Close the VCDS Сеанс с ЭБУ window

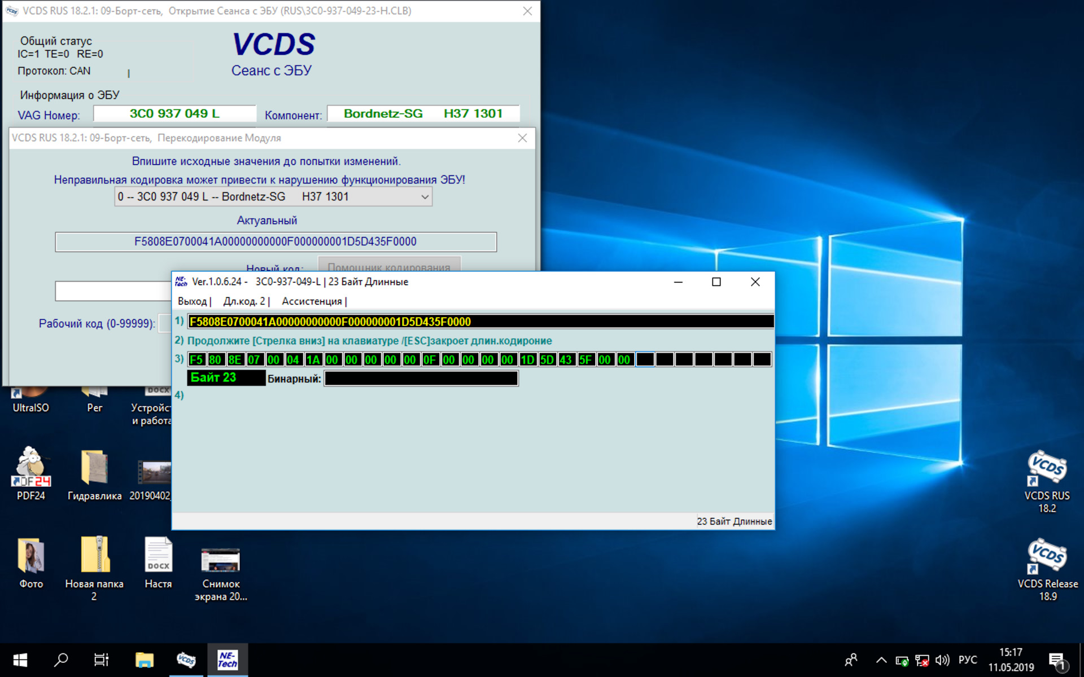[527, 11]
